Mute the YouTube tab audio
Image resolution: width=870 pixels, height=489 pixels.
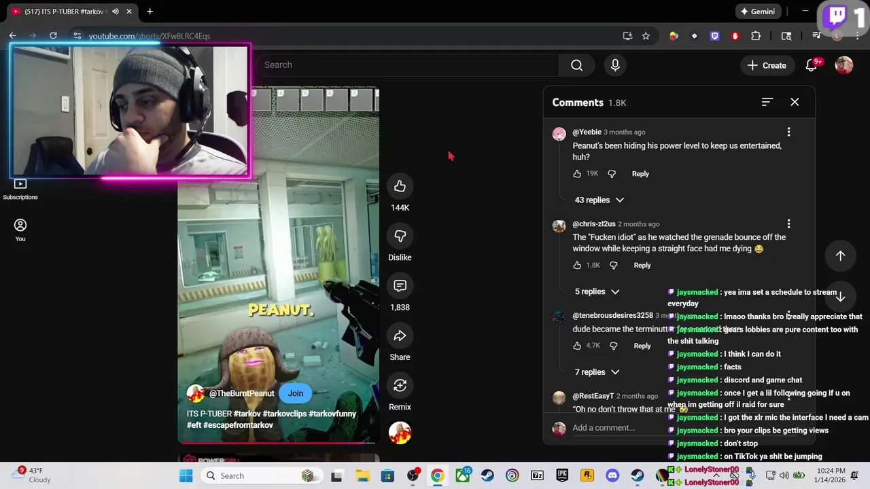[x=115, y=12]
